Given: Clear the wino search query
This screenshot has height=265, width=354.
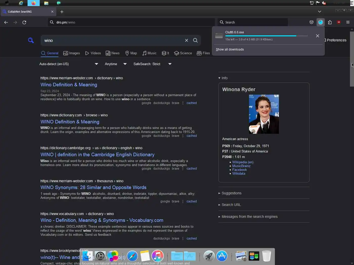Looking at the screenshot, I should (186, 40).
